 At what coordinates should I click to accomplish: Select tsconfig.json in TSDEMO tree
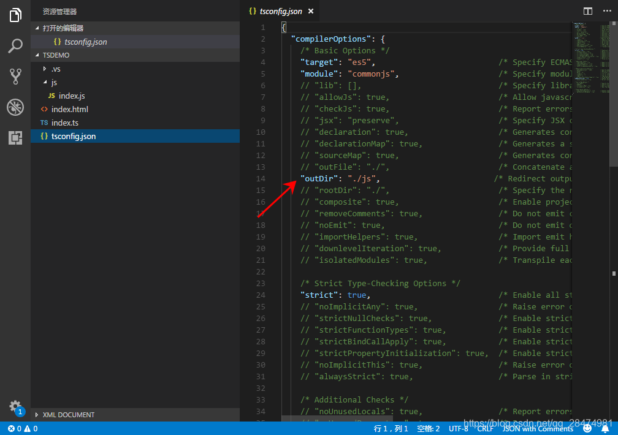(135, 136)
